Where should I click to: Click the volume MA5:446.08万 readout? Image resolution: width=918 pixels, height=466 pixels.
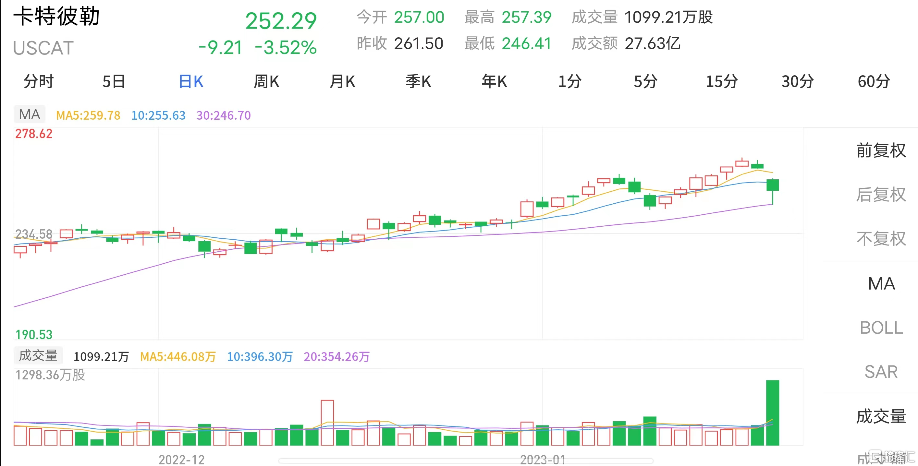coord(178,356)
